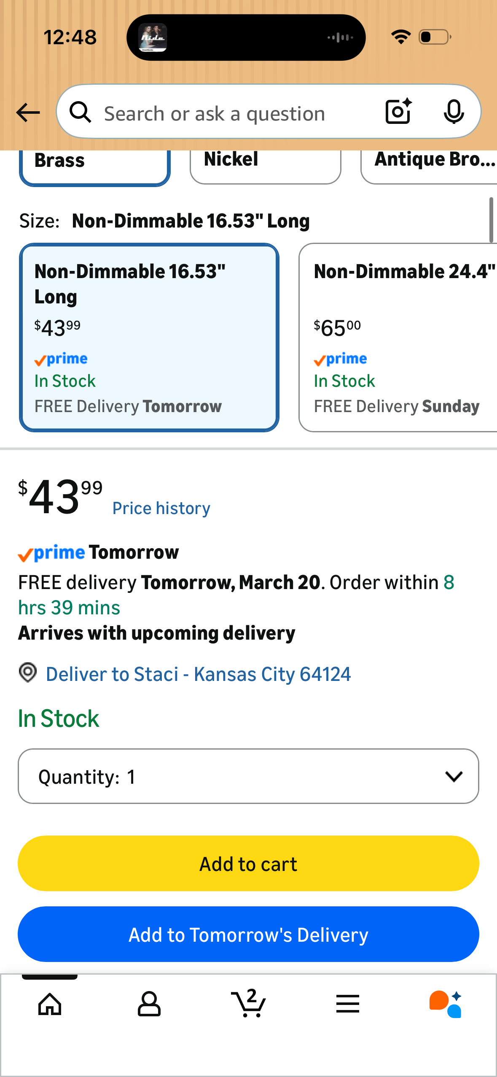Choose Non-Dimmable 16.53" Long size option
The height and width of the screenshot is (1077, 497).
pos(149,338)
